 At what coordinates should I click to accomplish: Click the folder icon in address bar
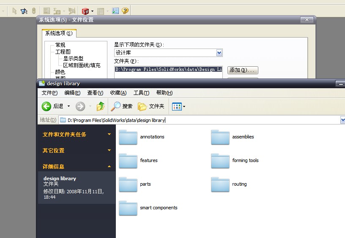[x=63, y=120]
